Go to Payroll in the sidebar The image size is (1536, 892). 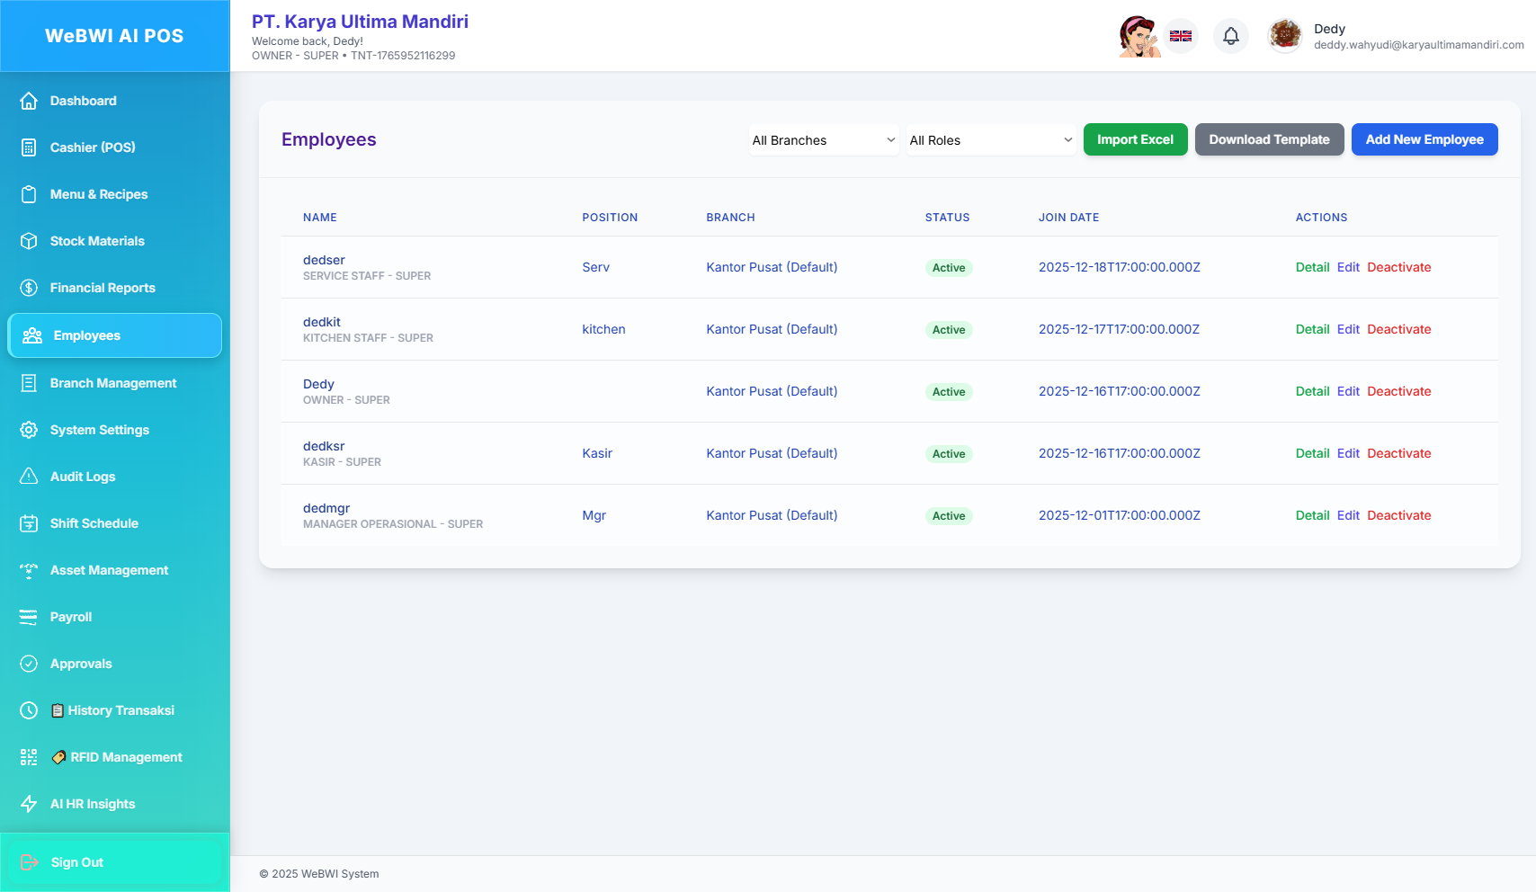[71, 617]
